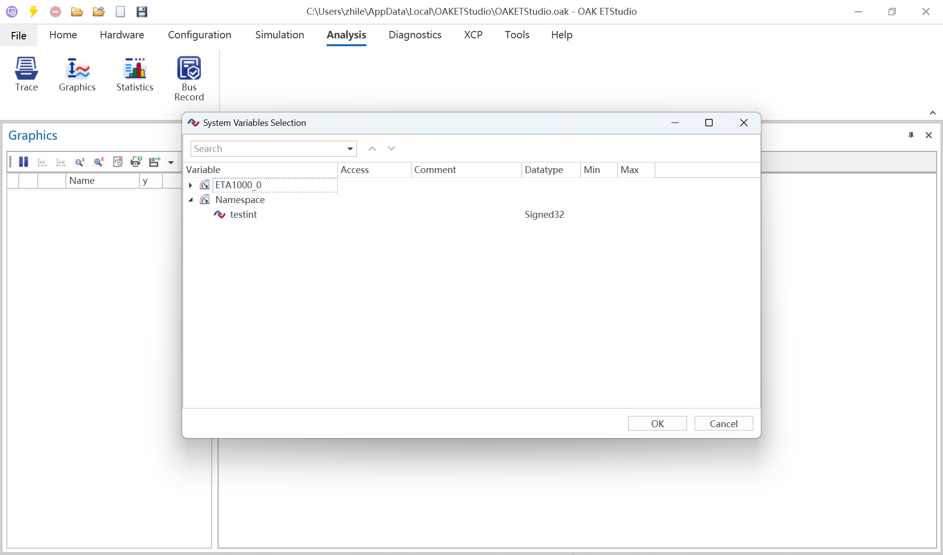
Task: Open the Search box dropdown arrow
Action: 350,149
